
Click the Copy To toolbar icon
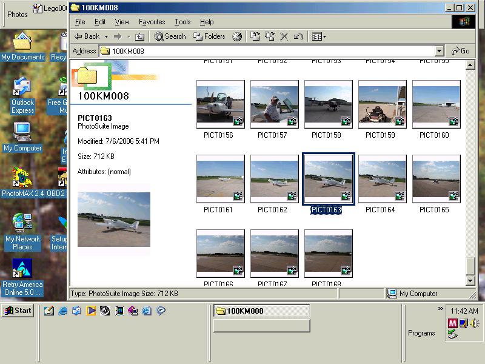pos(270,36)
